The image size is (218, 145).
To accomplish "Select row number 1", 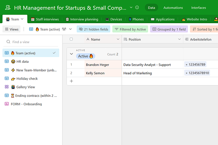I will pos(71,65).
